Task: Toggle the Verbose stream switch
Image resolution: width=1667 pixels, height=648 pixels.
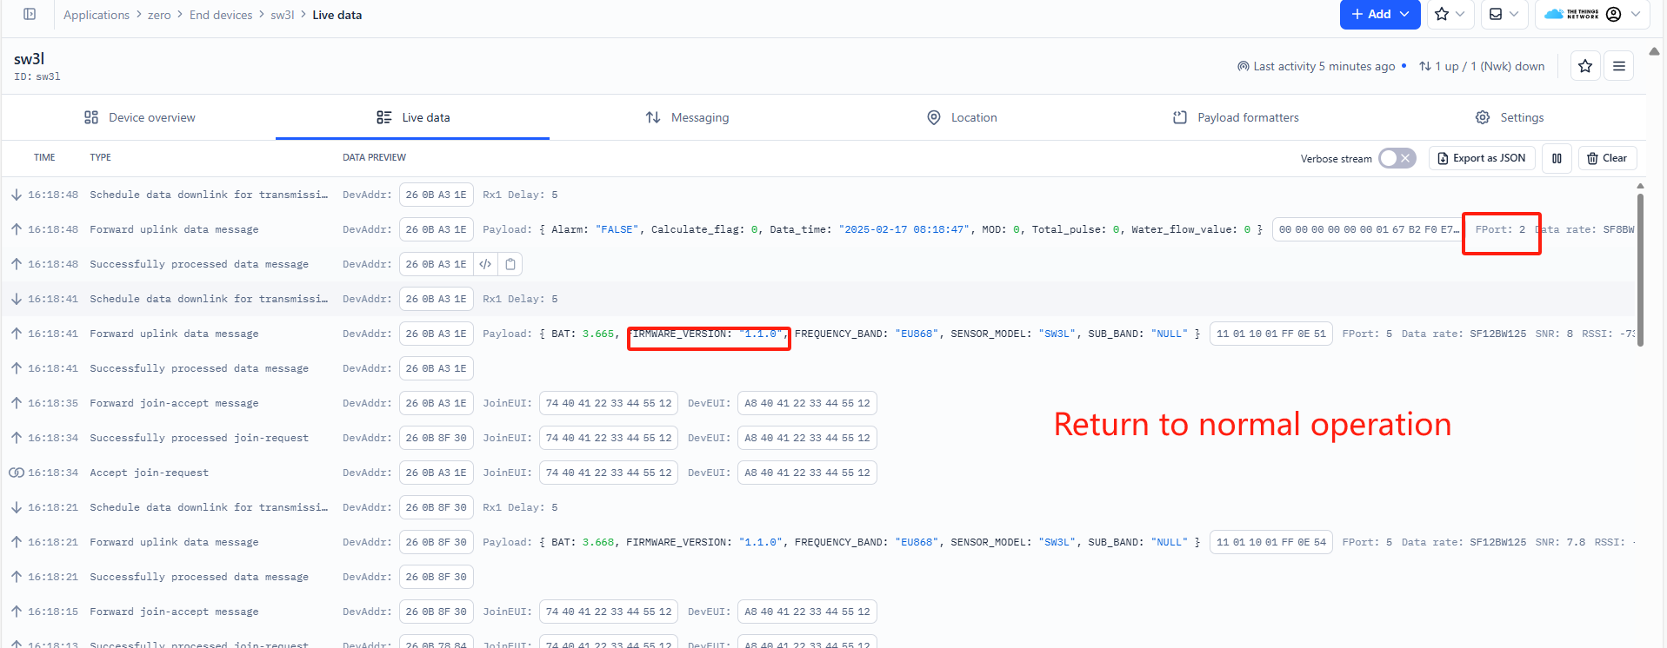Action: (1397, 158)
